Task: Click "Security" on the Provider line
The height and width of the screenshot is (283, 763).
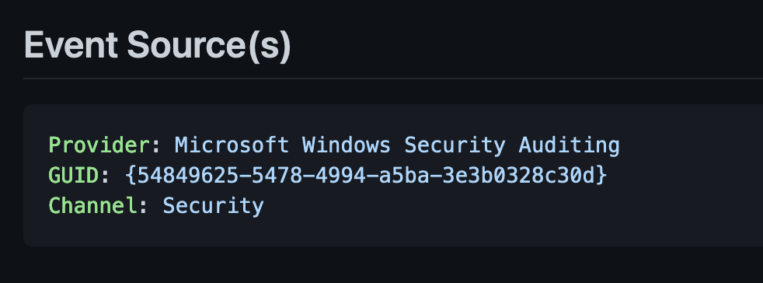Action: (x=455, y=146)
